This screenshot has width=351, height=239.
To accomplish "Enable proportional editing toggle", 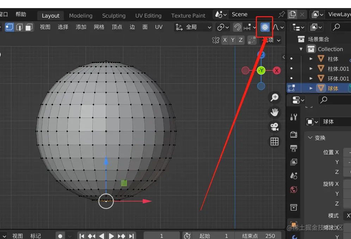I will click(265, 27).
